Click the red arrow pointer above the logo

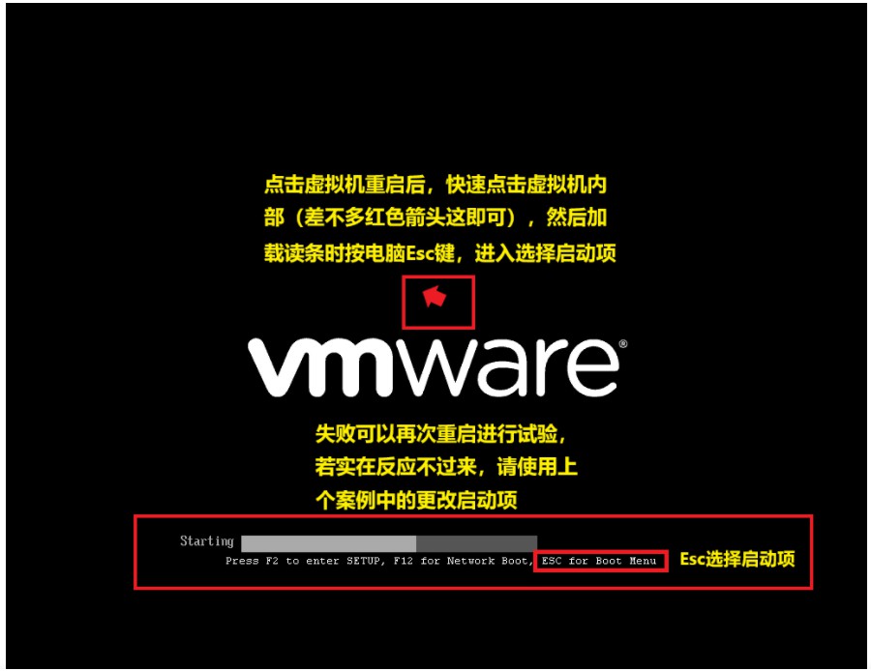pos(435,297)
